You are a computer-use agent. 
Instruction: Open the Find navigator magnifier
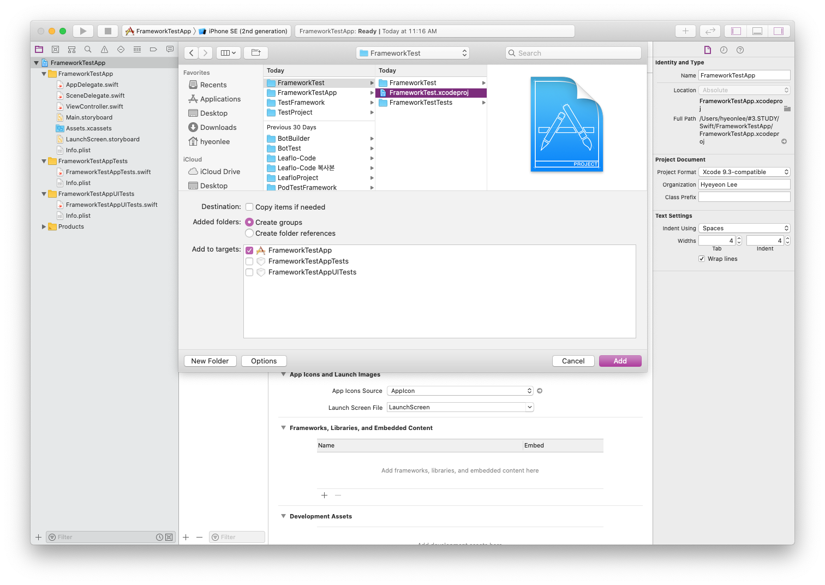click(x=88, y=49)
